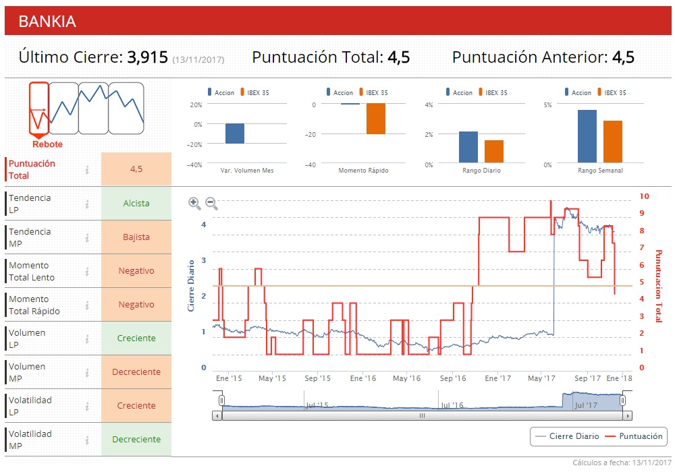
Task: Click the BANKIA header title
Action: pyautogui.click(x=47, y=21)
